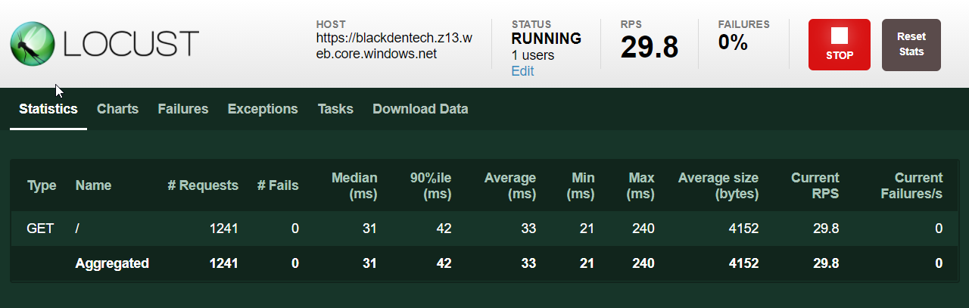This screenshot has width=969, height=308.
Task: Sort by Median (ms) column header
Action: click(354, 186)
